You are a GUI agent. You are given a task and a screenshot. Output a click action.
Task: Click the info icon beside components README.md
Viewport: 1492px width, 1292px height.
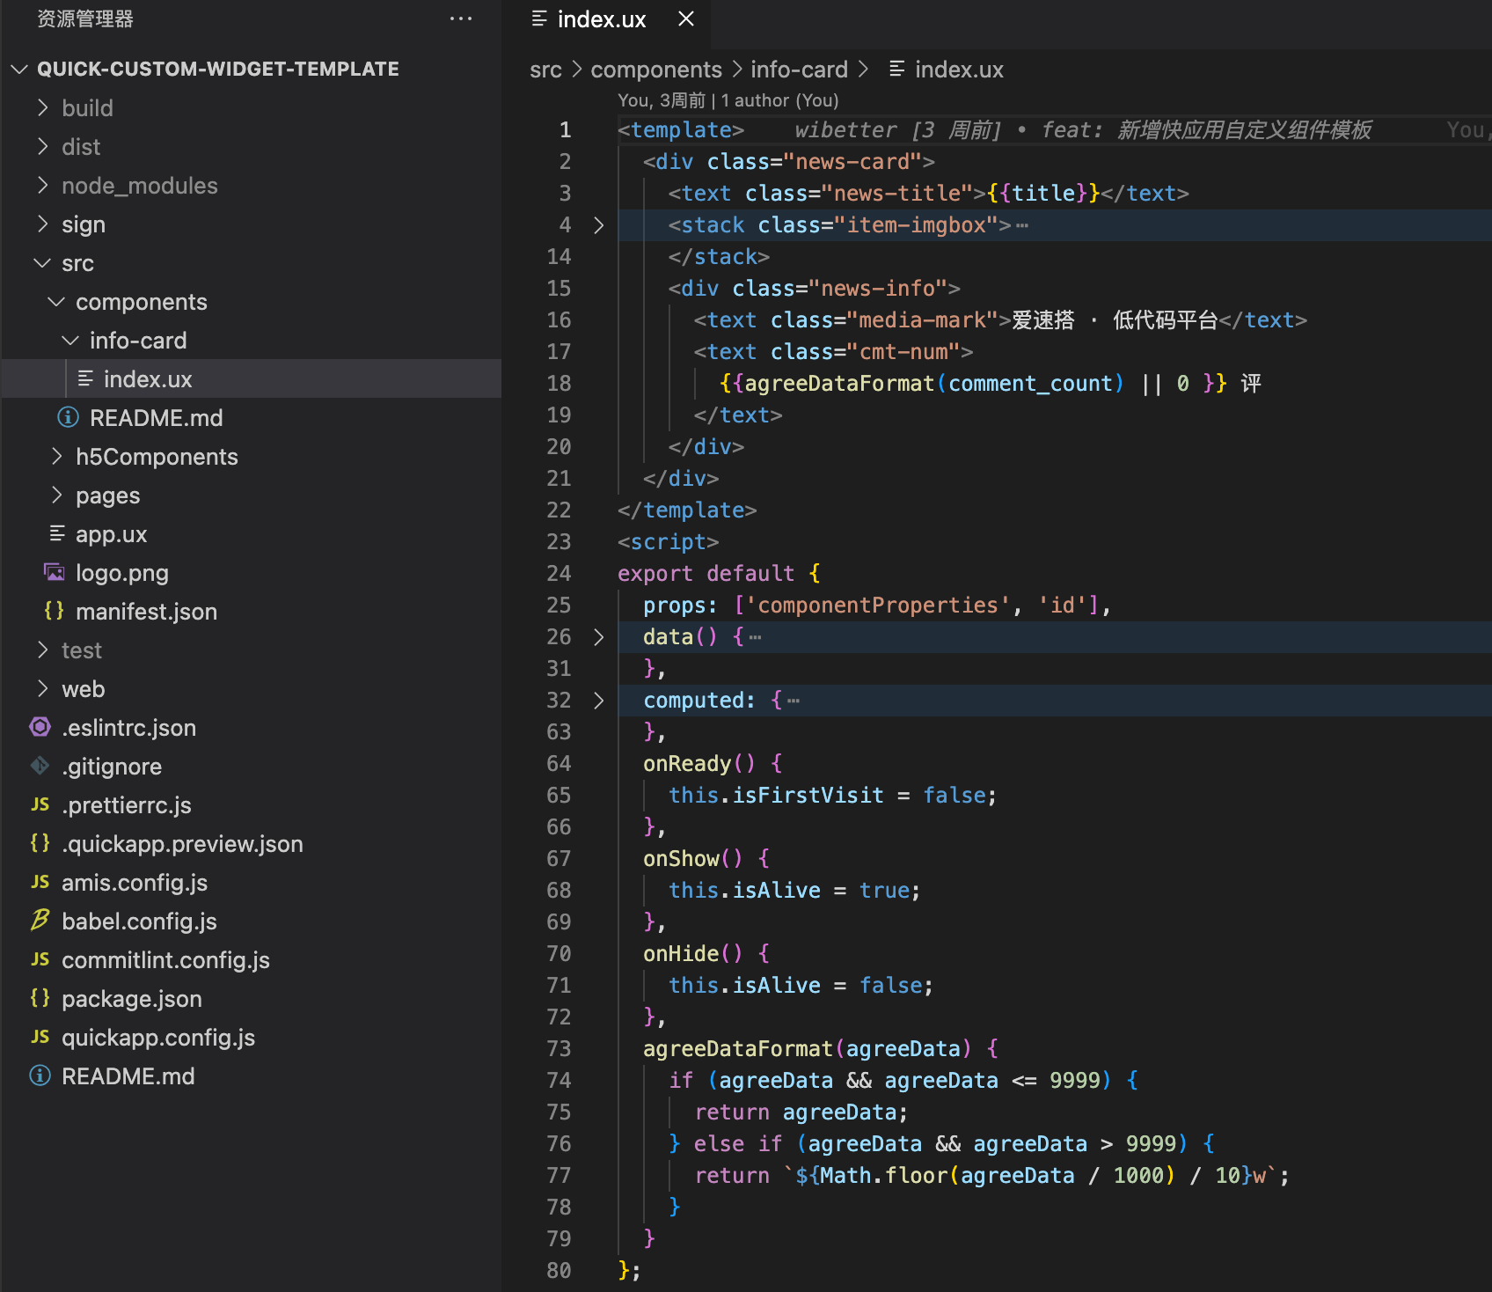point(68,417)
